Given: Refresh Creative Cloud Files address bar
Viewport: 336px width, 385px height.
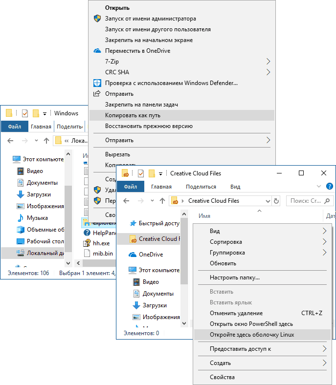Looking at the screenshot, I should click(x=276, y=201).
